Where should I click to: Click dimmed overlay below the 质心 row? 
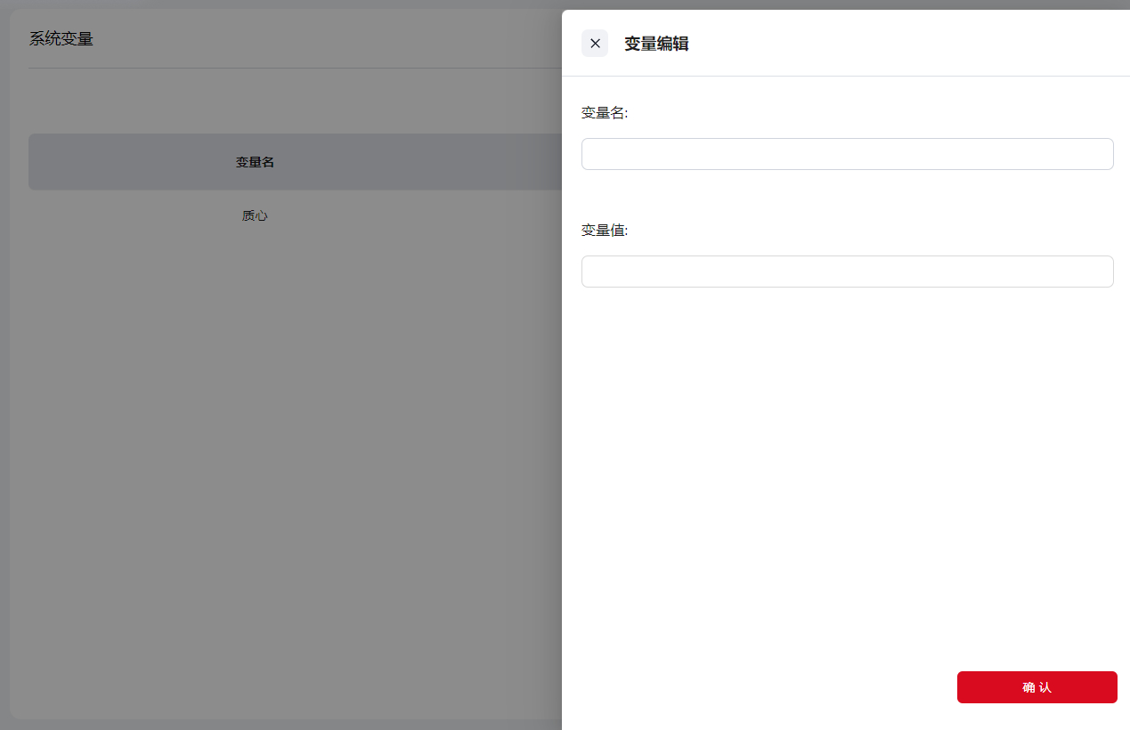pos(285,445)
